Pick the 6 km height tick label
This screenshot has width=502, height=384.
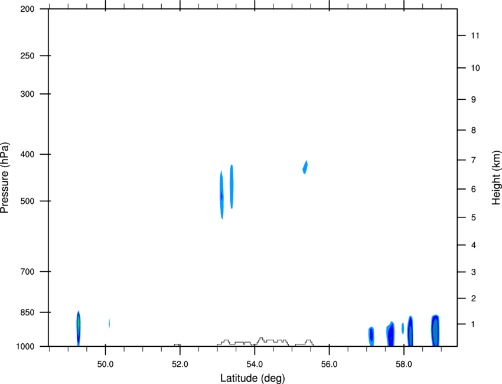point(474,189)
